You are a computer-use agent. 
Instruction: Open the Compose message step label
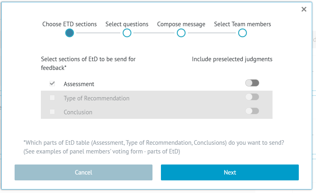tap(181, 24)
